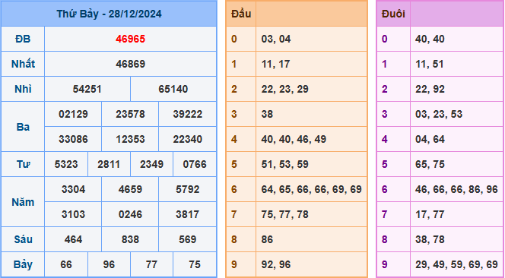Click Đuôi row 4 values 04, 64
This screenshot has height=278, width=505.
point(430,139)
